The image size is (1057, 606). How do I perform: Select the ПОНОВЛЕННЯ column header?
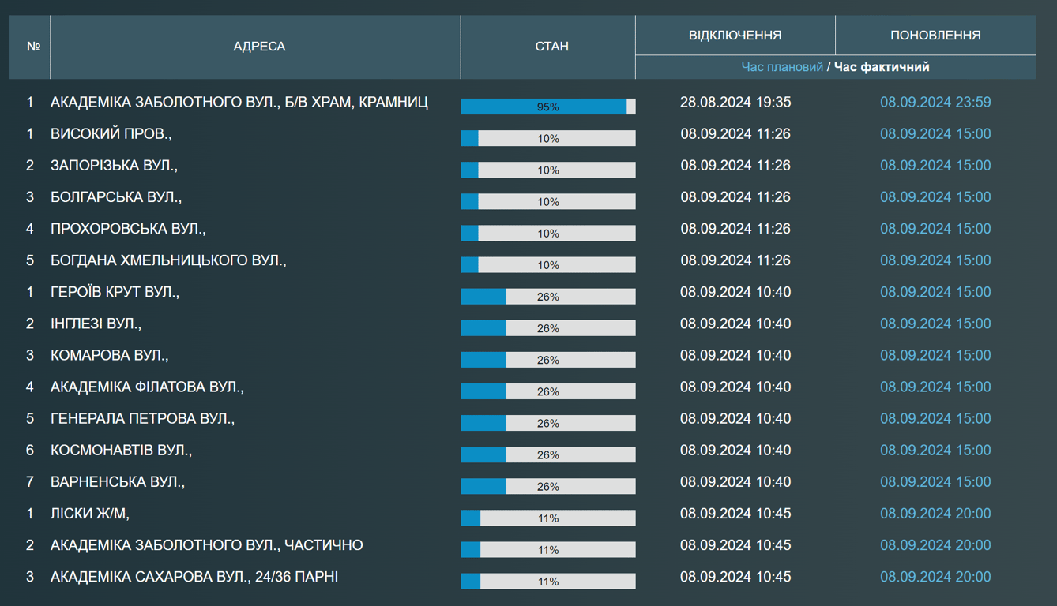(x=935, y=36)
